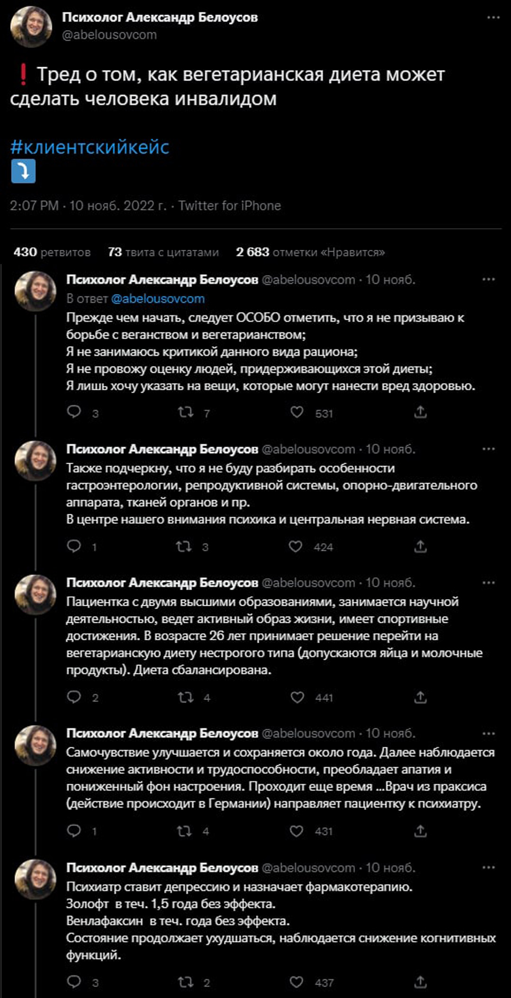Reply to the tweet about гастроэнтерологии
This screenshot has width=511, height=998.
(x=74, y=546)
